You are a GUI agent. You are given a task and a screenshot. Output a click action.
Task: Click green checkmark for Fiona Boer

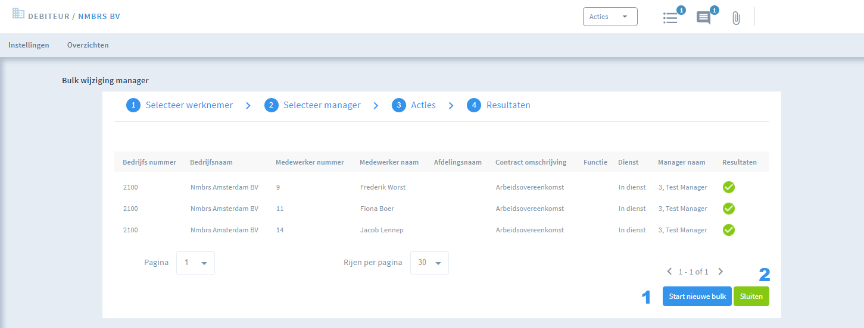(729, 209)
